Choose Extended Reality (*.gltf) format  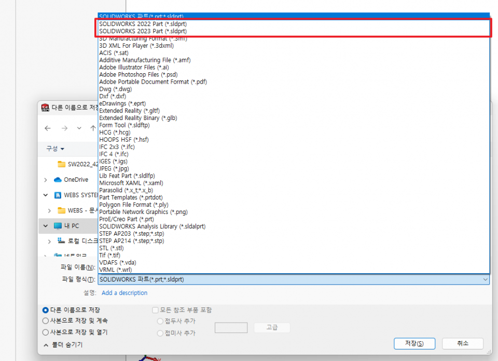tap(294, 111)
